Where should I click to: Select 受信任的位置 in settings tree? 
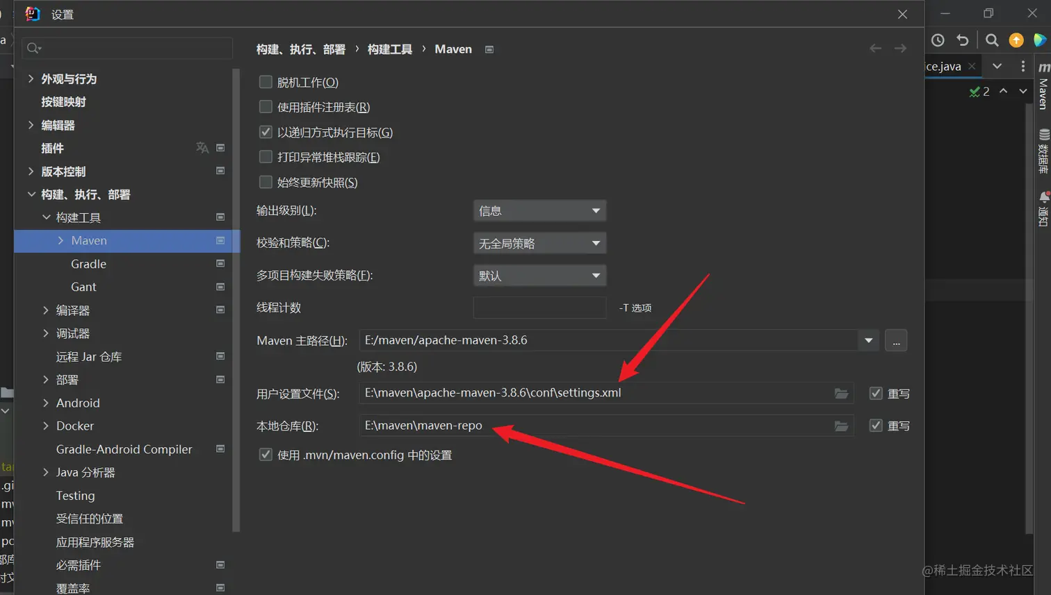[90, 519]
